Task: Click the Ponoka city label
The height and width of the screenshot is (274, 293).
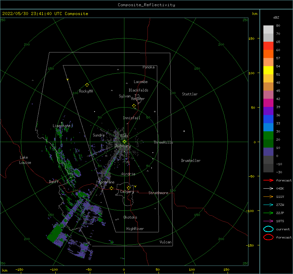Action: (x=148, y=67)
